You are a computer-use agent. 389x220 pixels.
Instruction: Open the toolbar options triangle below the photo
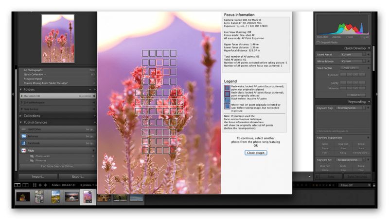click(x=309, y=176)
